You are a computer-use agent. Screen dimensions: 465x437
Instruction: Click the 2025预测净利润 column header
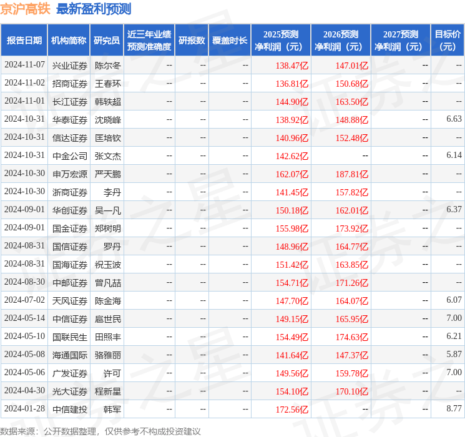pos(281,41)
